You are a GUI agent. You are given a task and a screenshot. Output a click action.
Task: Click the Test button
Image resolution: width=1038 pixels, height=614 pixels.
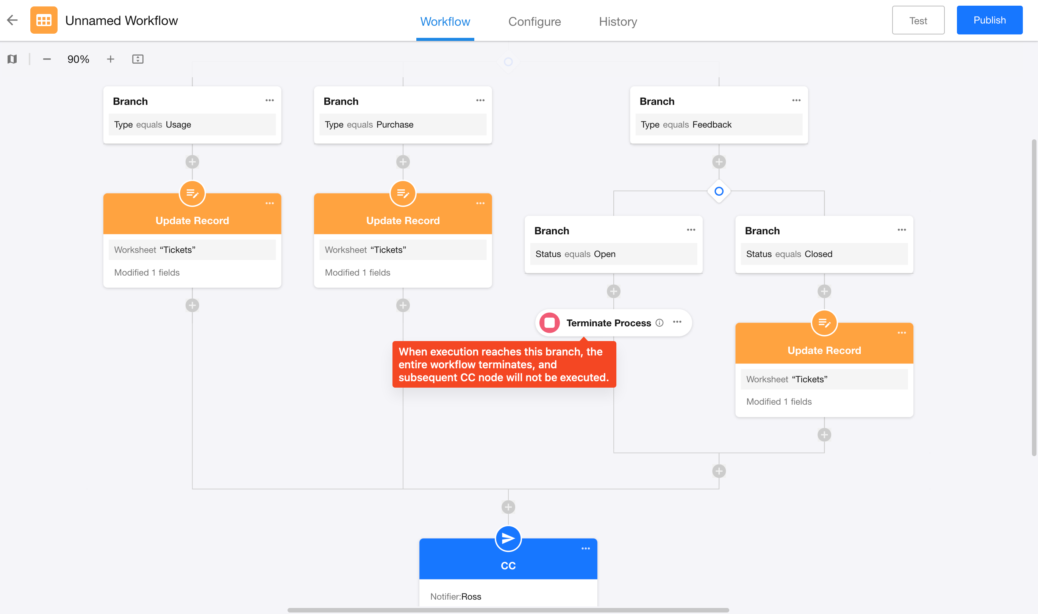[918, 20]
